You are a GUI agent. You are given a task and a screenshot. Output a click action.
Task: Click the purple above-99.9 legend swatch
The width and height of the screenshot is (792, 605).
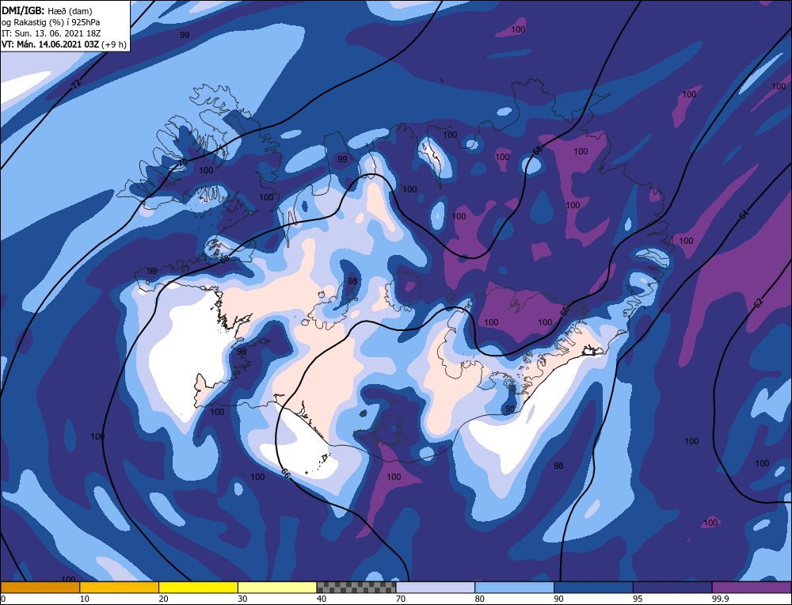point(752,588)
